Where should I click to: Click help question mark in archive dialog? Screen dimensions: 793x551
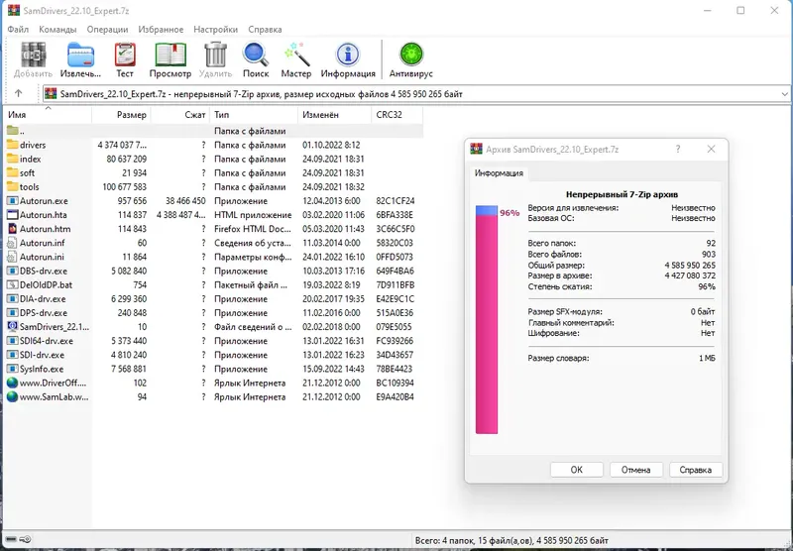point(678,149)
